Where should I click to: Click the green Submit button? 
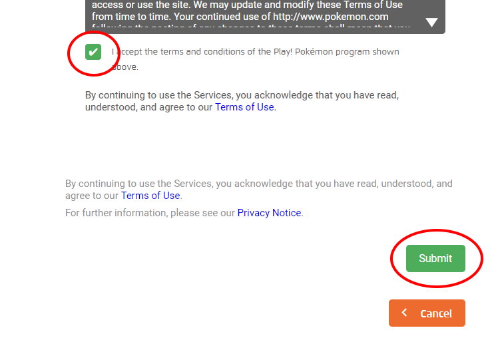pos(435,258)
